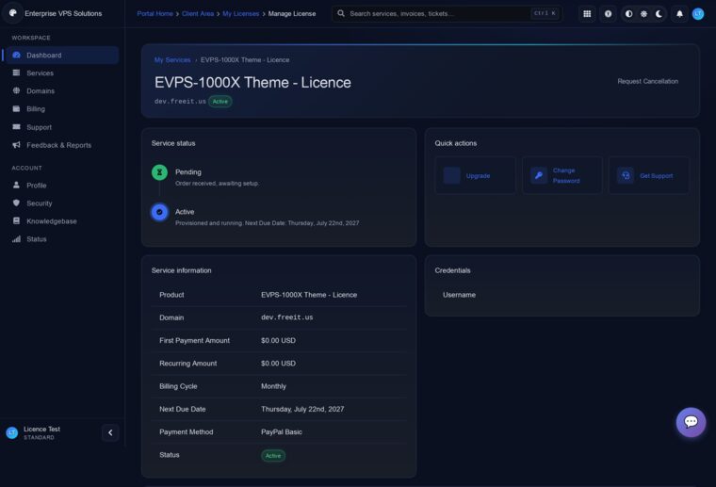Switch to light theme sun icon
The width and height of the screenshot is (716, 487).
click(x=643, y=14)
